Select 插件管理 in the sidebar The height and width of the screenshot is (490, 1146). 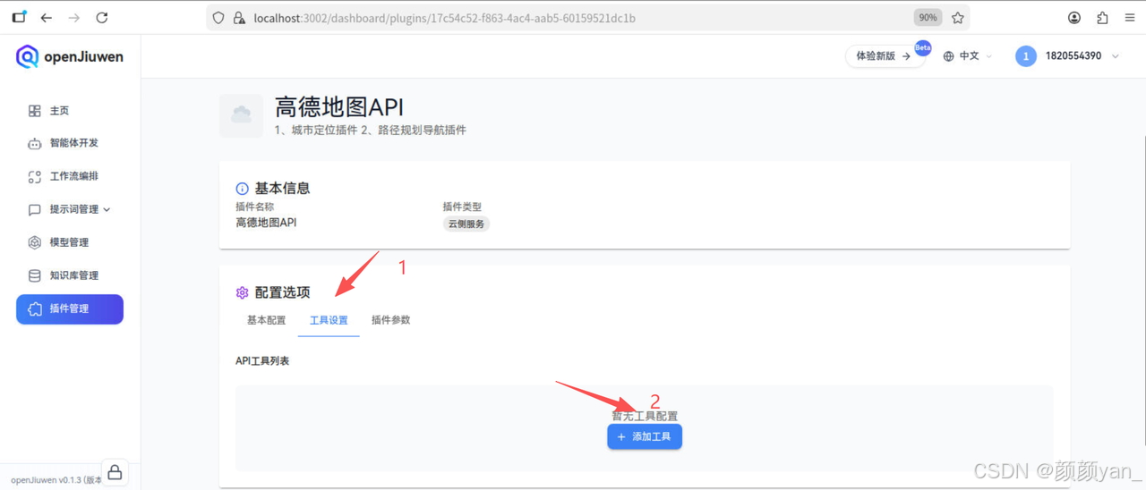[x=70, y=308]
